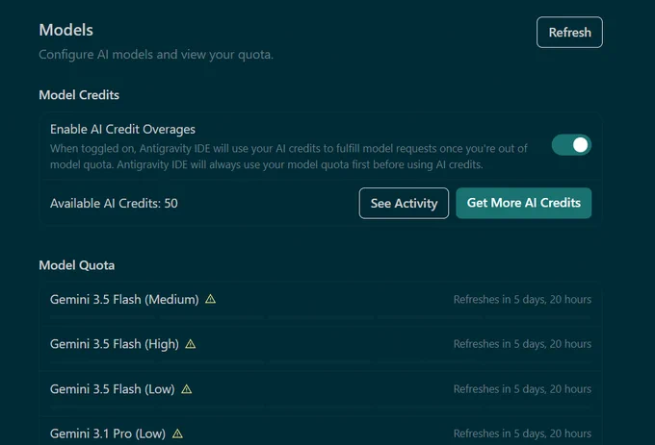This screenshot has width=655, height=445.
Task: Click refresh time for Gemini 3.1 Pro (Low)
Action: click(522, 433)
